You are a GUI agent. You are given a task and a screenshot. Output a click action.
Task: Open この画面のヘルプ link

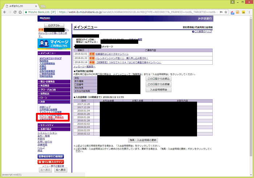[x=203, y=32]
